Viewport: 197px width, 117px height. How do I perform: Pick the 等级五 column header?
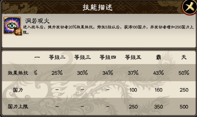click(x=133, y=58)
